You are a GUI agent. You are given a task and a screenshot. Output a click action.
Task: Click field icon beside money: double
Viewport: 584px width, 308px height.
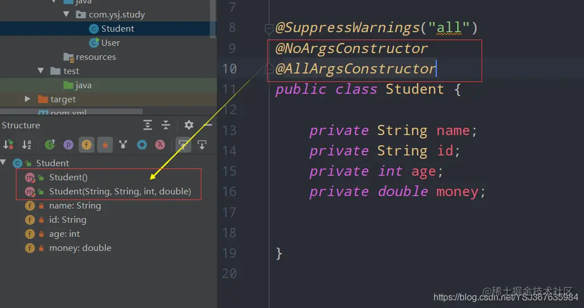pos(30,248)
